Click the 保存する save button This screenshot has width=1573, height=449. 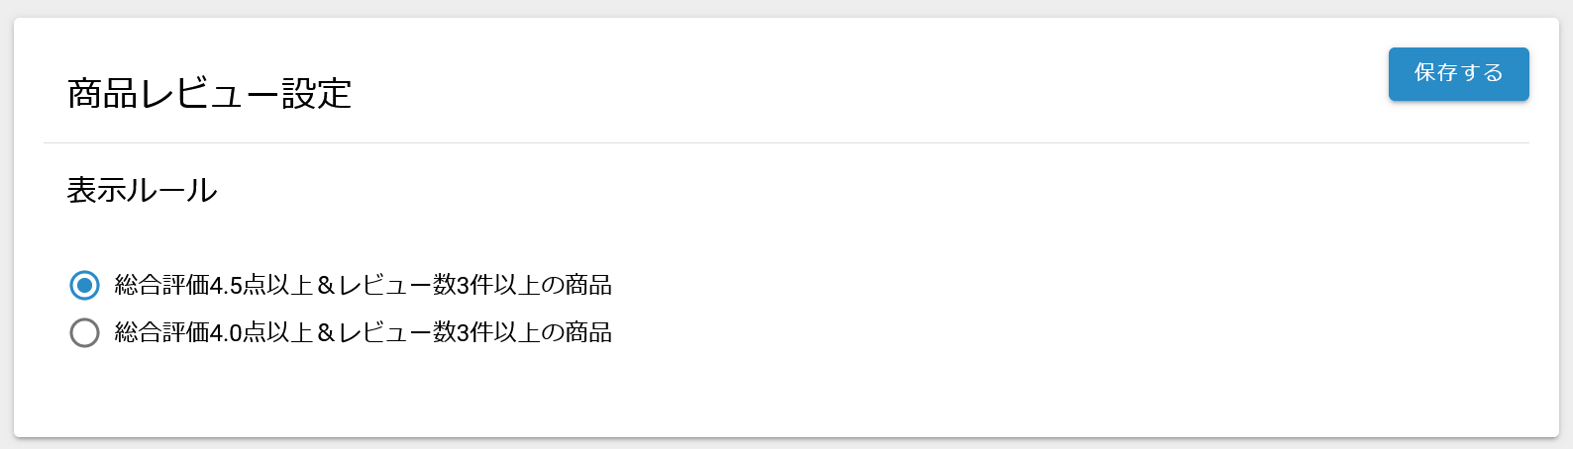tap(1458, 74)
